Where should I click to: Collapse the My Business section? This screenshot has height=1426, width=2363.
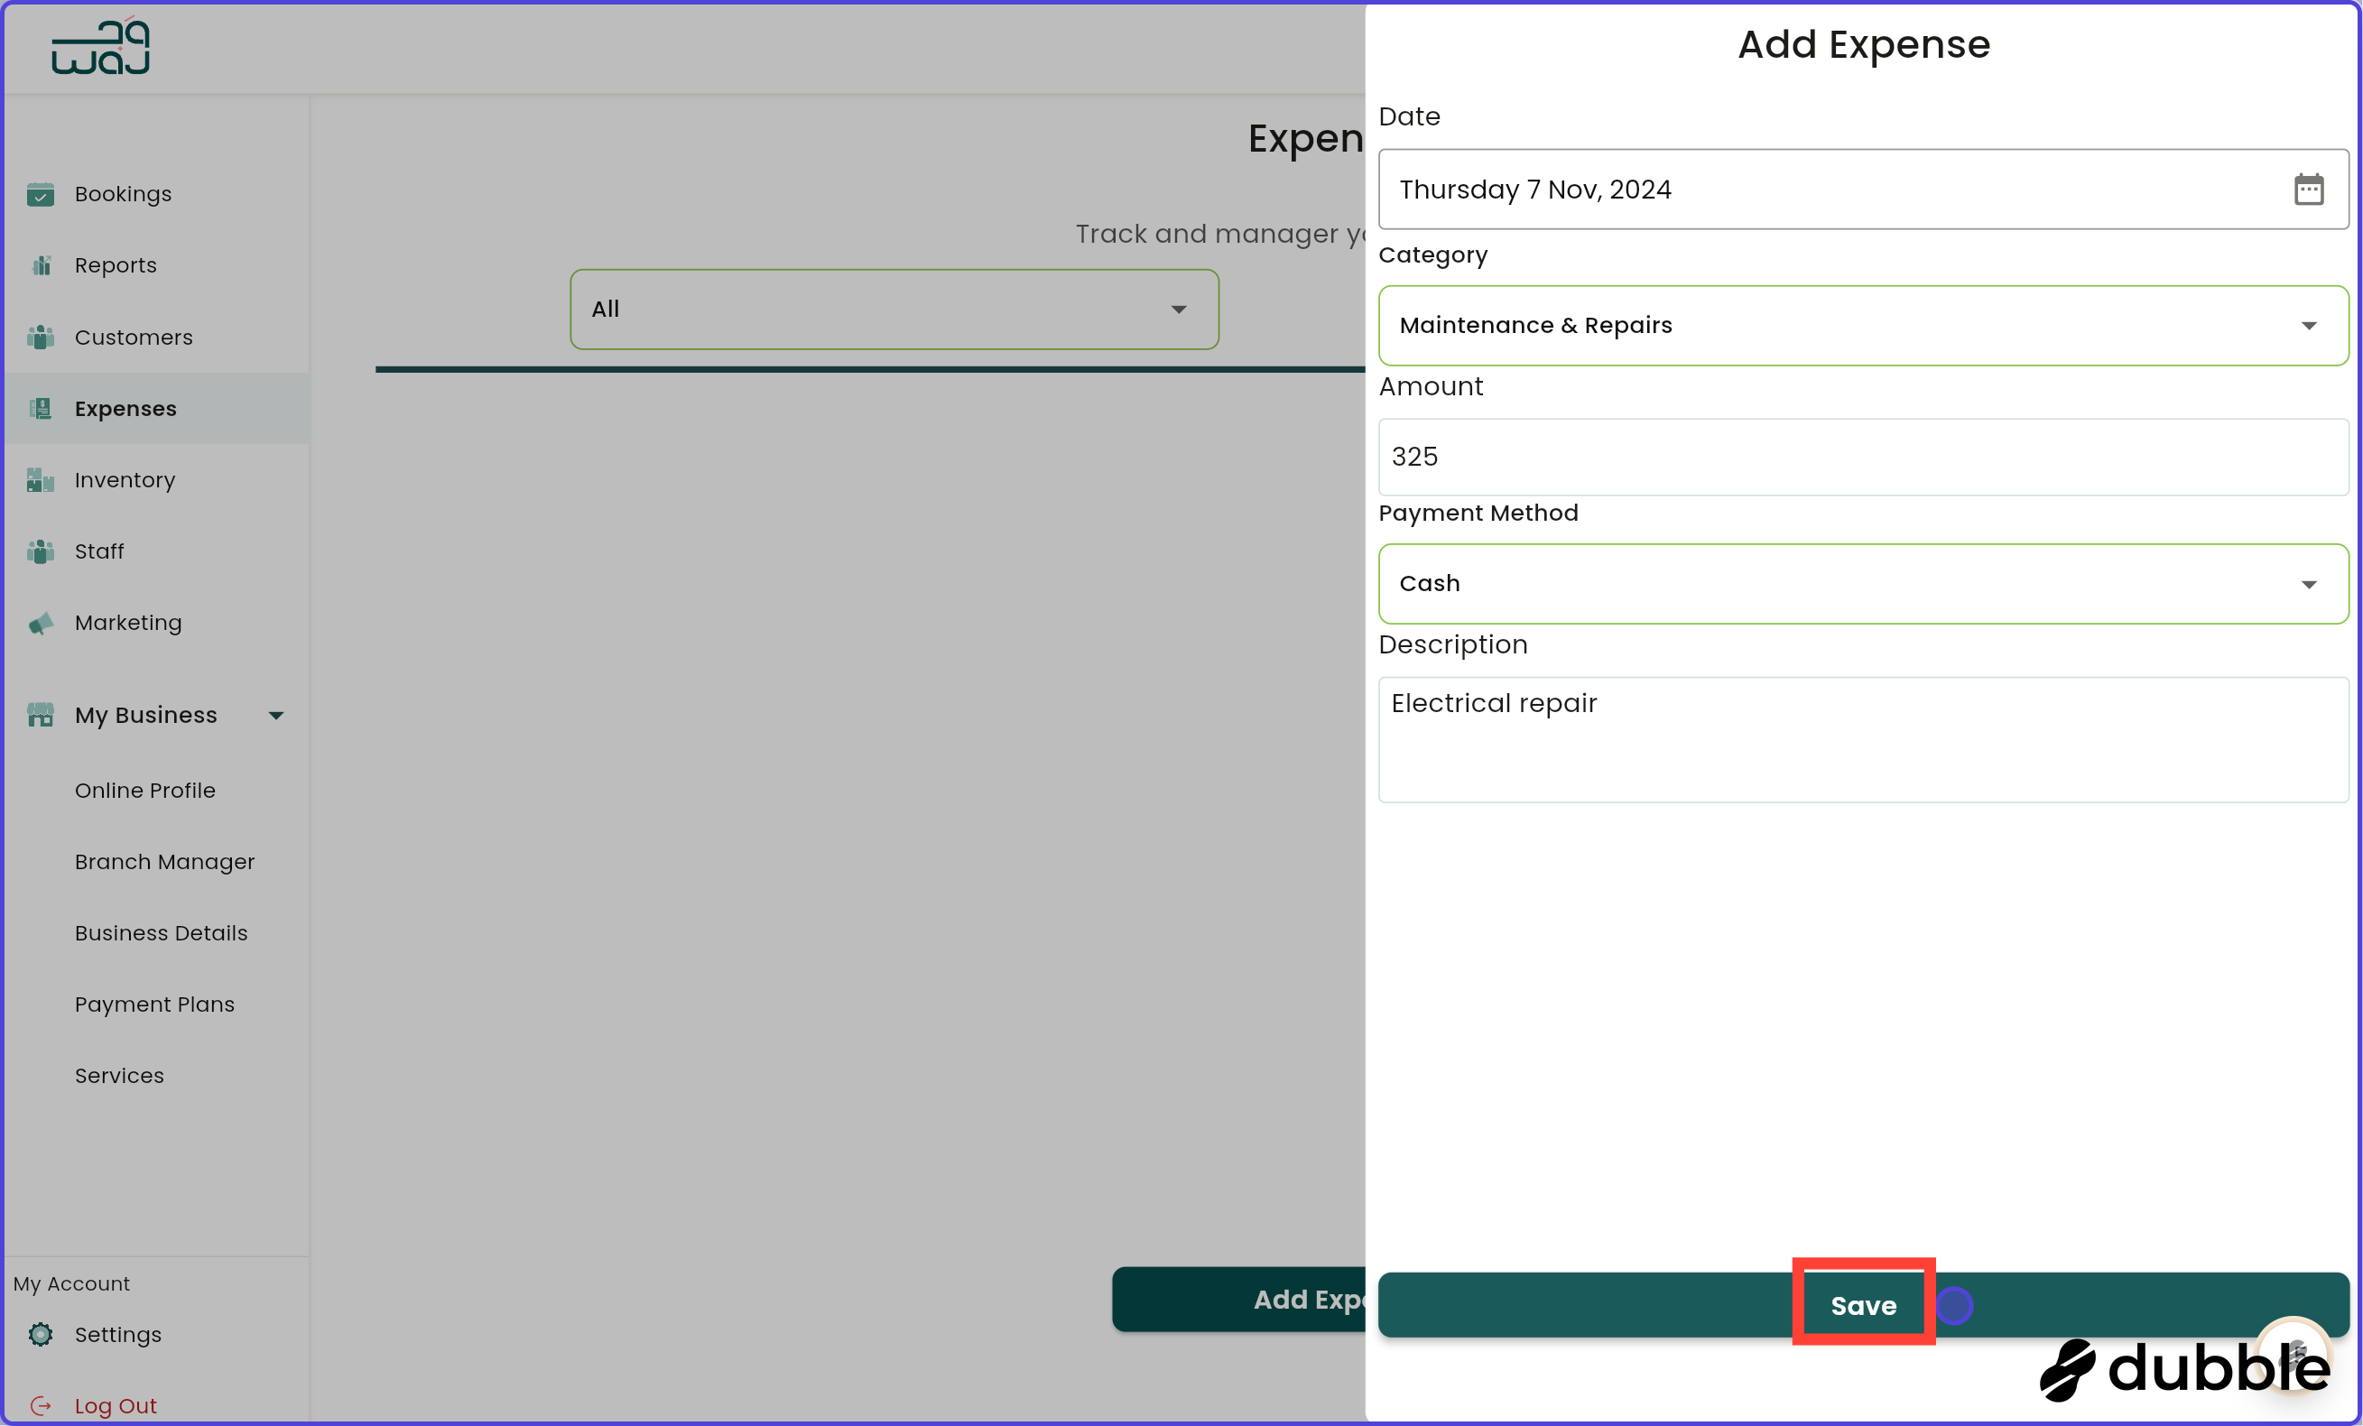(276, 715)
